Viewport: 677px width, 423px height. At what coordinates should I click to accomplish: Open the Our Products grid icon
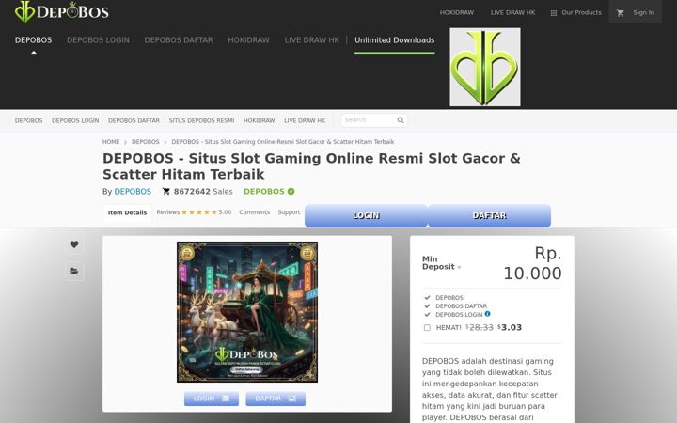554,13
